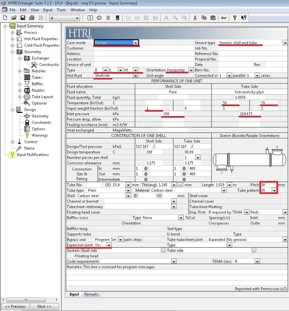Screen dimensions: 289x311
Task: Click the Shell Side inlet pressure field
Action: [x=173, y=114]
